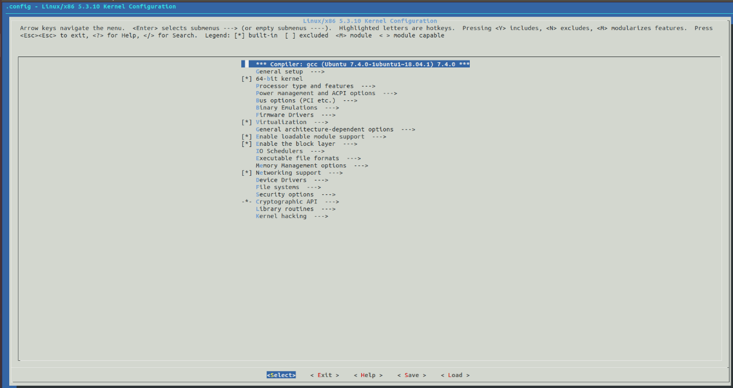The width and height of the screenshot is (733, 388).
Task: Click the Exit button
Action: pos(324,375)
